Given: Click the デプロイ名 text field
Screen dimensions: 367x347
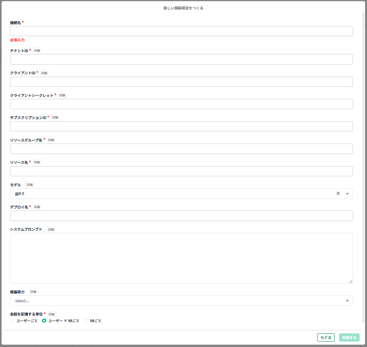Looking at the screenshot, I should pos(181,216).
